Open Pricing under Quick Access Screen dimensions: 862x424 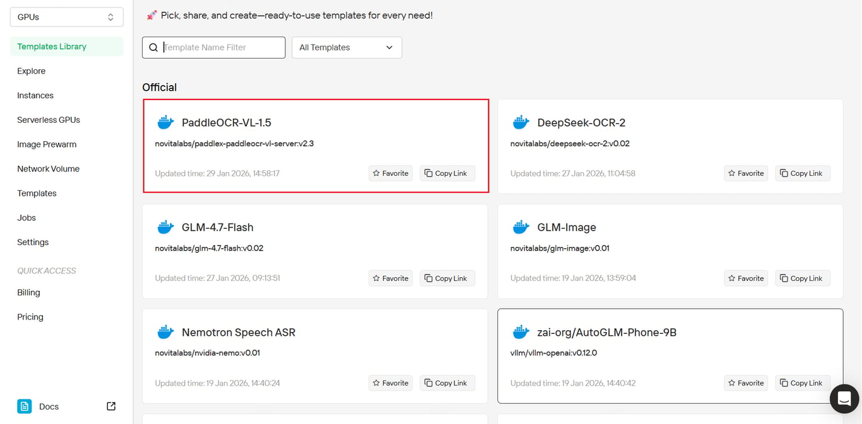point(30,317)
